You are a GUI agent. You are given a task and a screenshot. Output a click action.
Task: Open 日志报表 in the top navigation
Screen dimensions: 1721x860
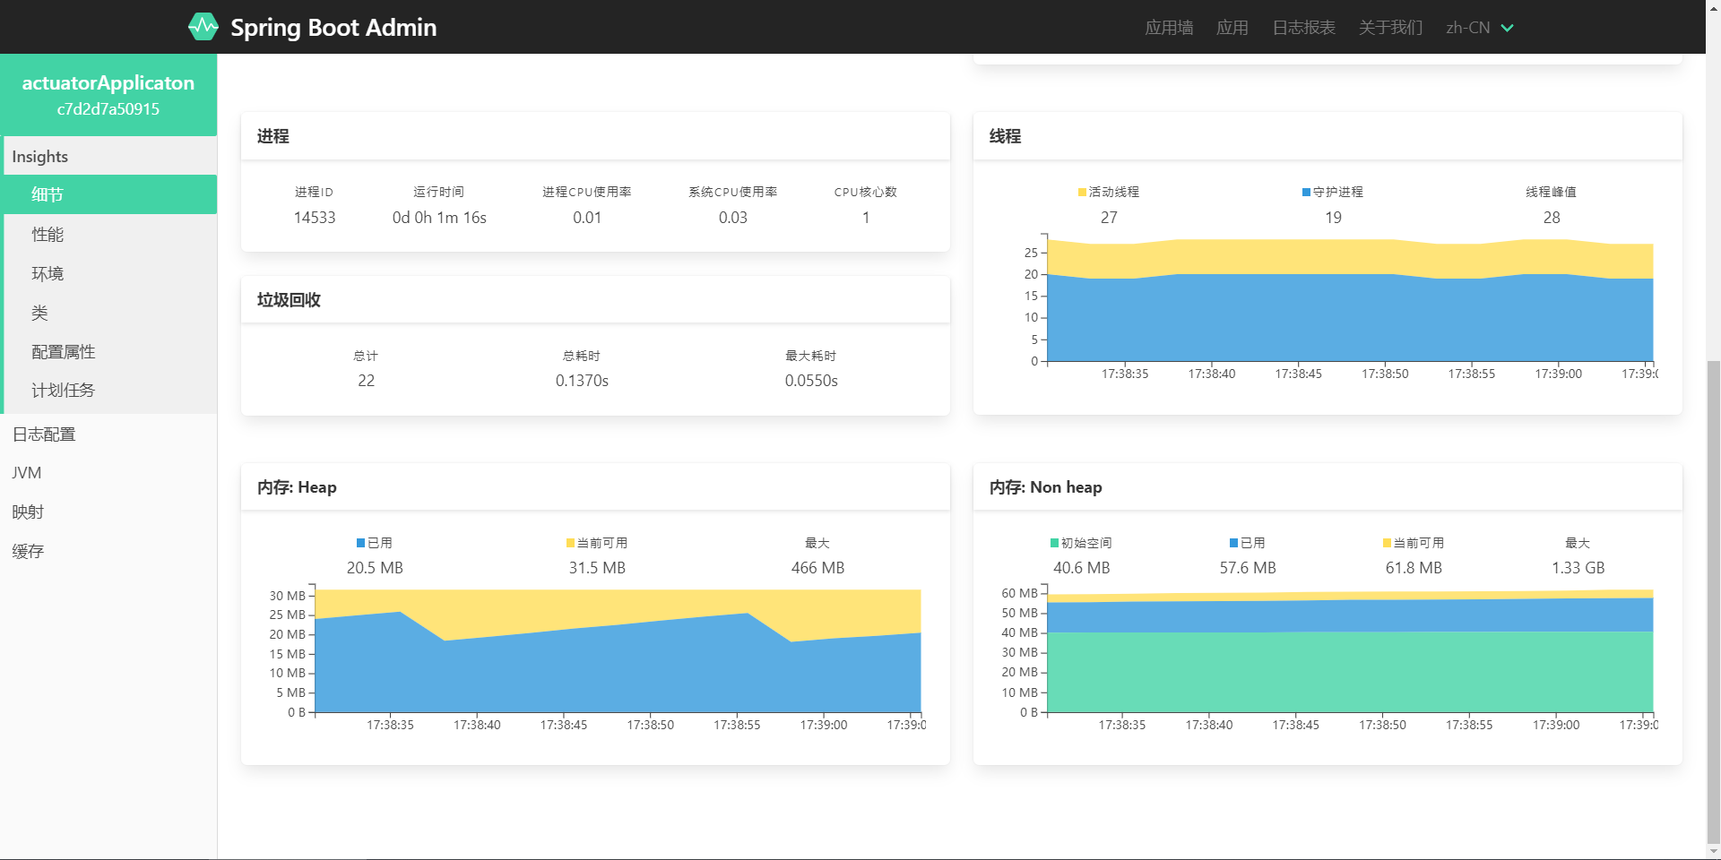tap(1303, 28)
